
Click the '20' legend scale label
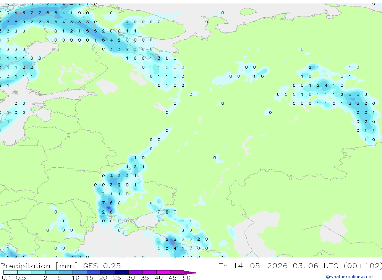click(103, 278)
